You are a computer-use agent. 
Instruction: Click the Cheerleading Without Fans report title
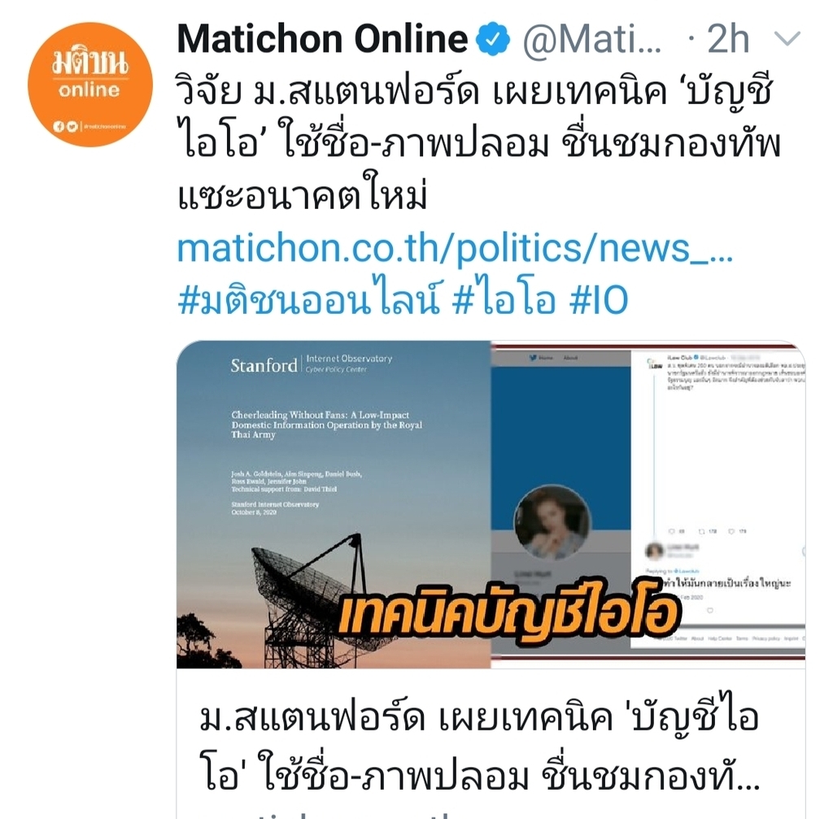tap(327, 425)
